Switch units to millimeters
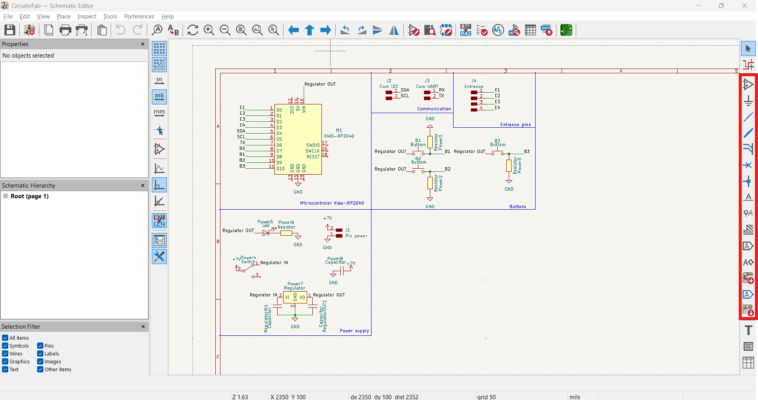The height and width of the screenshot is (400, 758). click(x=159, y=113)
